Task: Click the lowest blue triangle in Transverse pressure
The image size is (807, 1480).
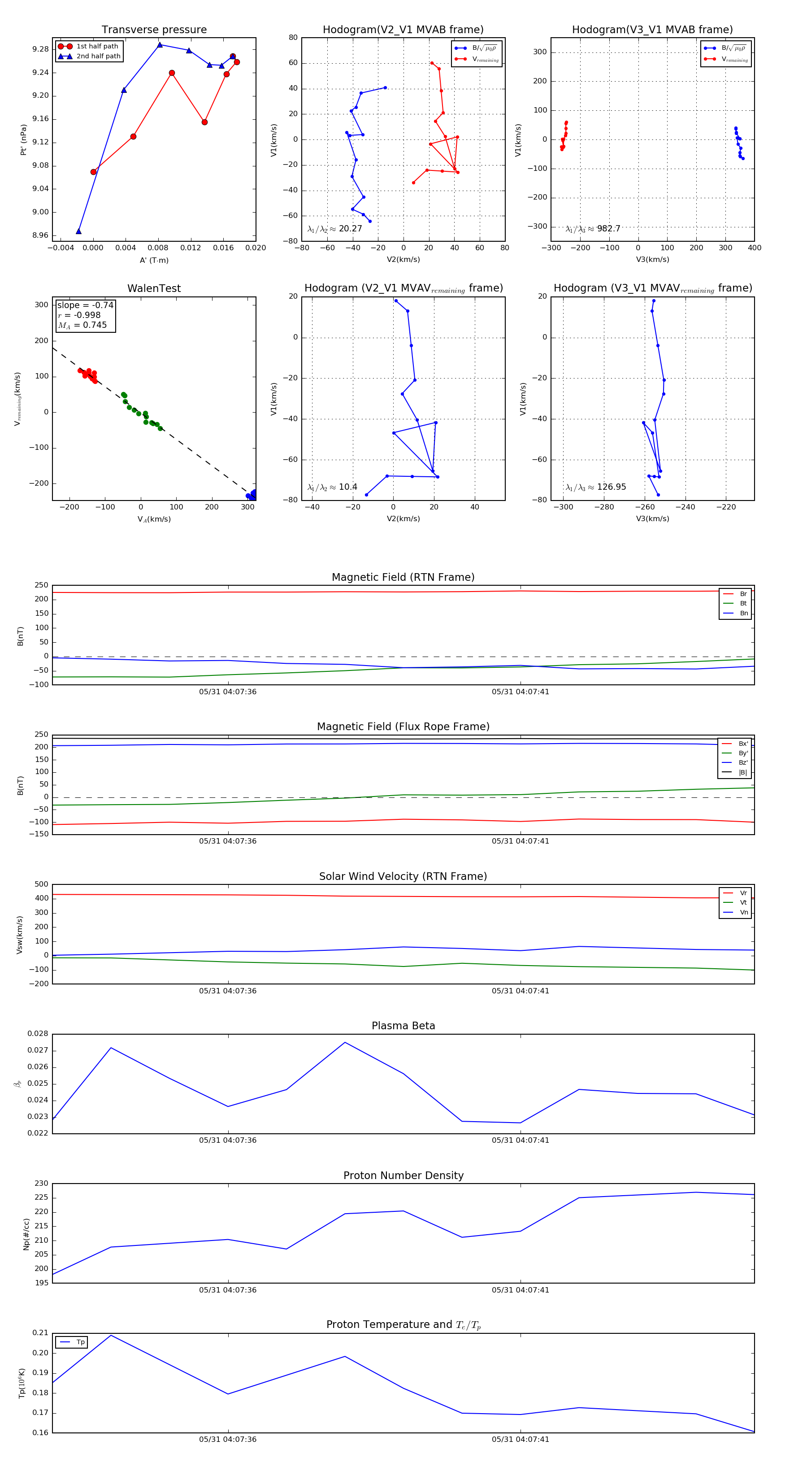Action: 79,231
